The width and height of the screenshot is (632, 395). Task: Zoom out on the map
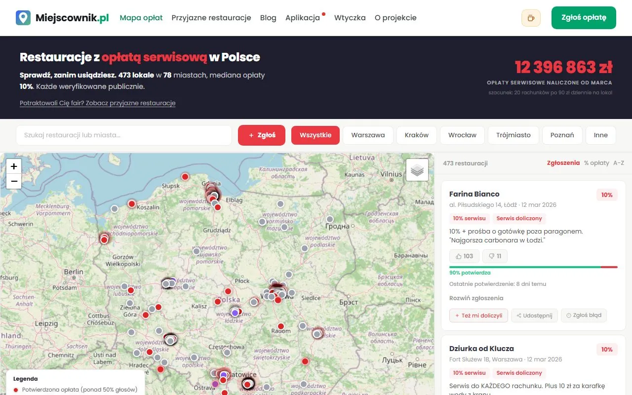coord(14,181)
